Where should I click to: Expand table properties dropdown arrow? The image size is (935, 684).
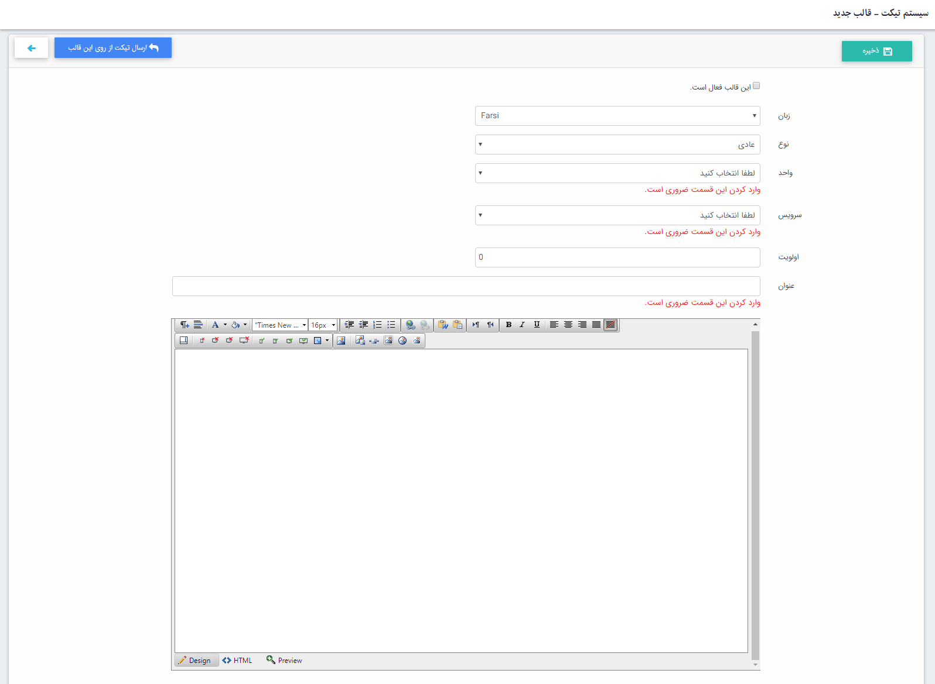[327, 341]
